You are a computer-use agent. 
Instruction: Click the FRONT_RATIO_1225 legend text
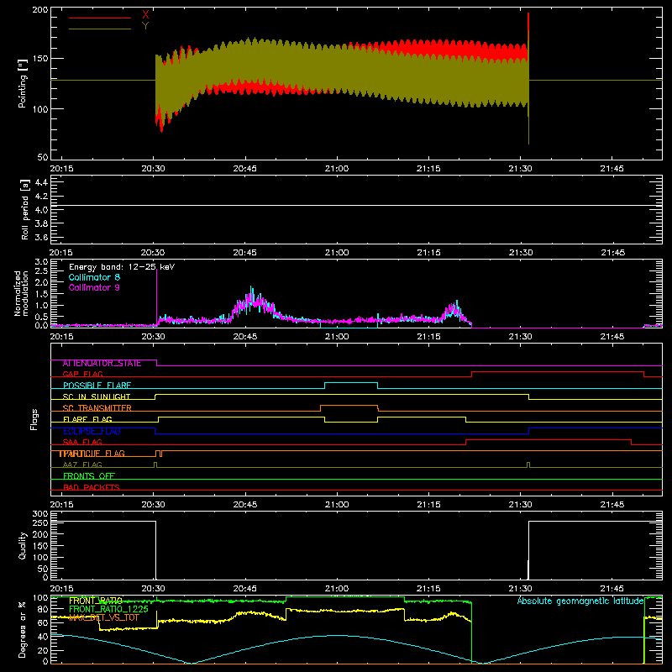point(108,609)
